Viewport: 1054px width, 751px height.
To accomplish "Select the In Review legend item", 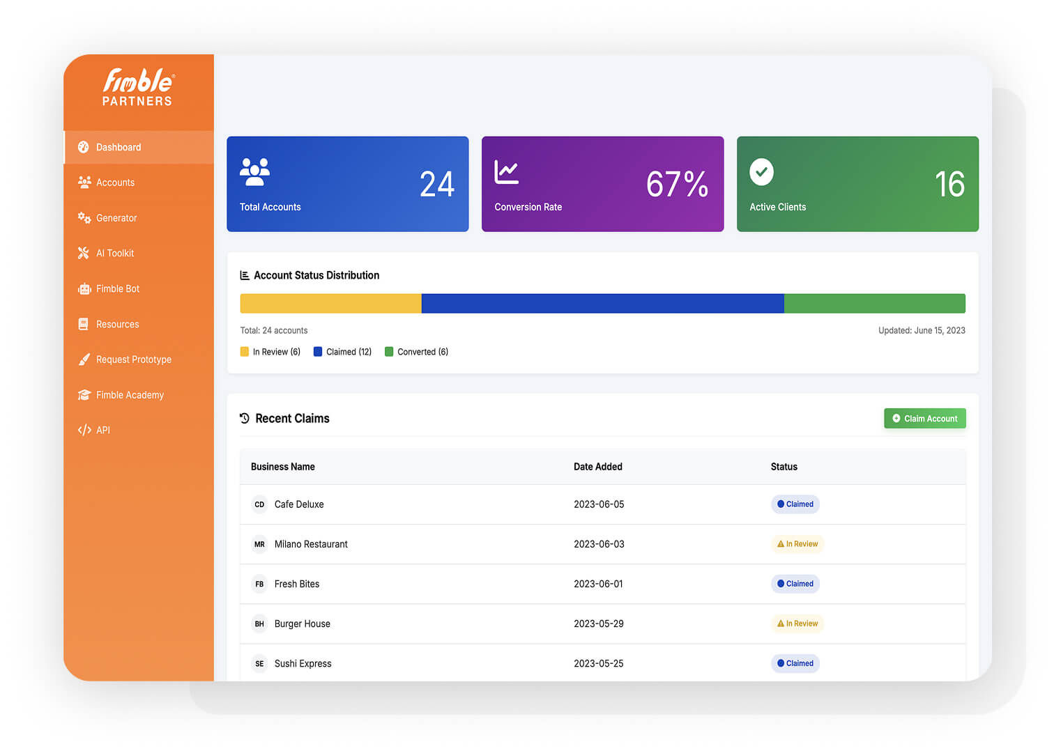I will click(x=270, y=352).
